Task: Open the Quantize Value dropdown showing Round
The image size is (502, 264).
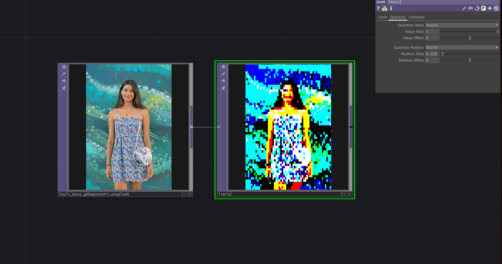Action: pos(461,25)
